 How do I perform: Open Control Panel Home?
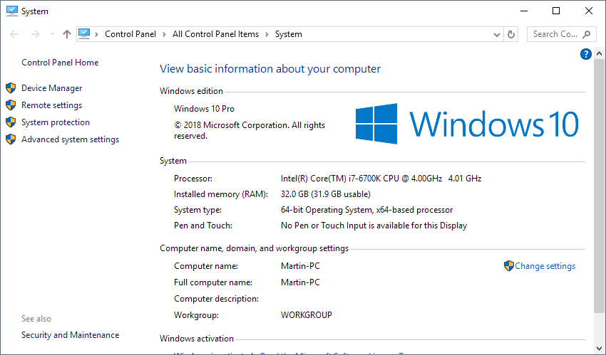[x=60, y=63]
